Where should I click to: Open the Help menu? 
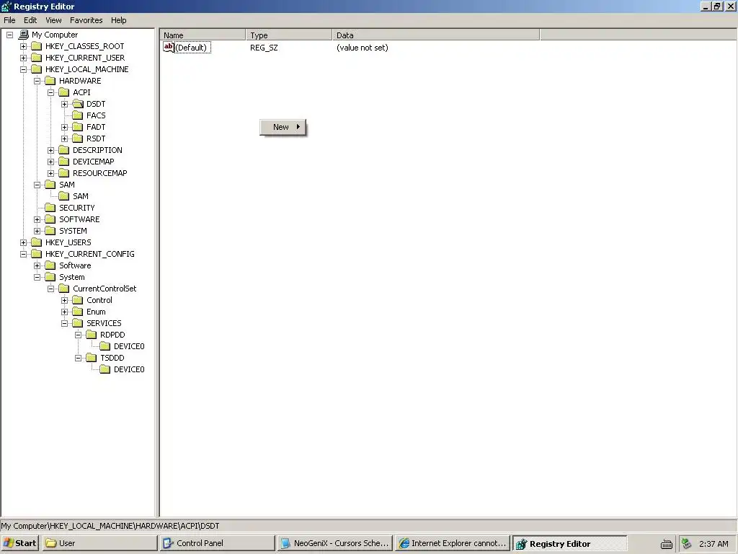point(119,20)
